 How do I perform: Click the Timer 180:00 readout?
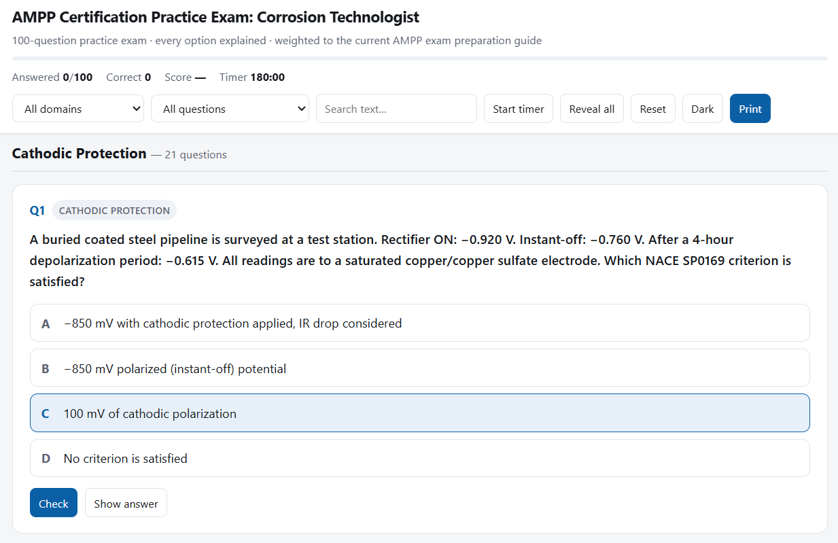(252, 77)
